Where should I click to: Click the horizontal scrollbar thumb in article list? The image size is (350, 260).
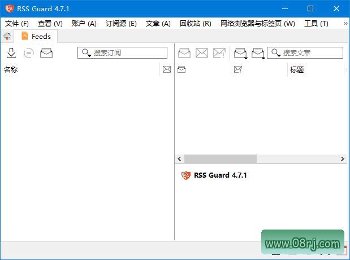(x=221, y=158)
